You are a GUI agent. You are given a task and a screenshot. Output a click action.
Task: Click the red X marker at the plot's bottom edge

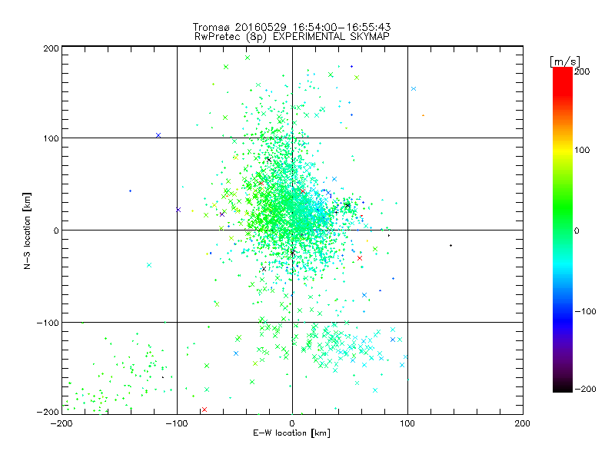tap(204, 410)
